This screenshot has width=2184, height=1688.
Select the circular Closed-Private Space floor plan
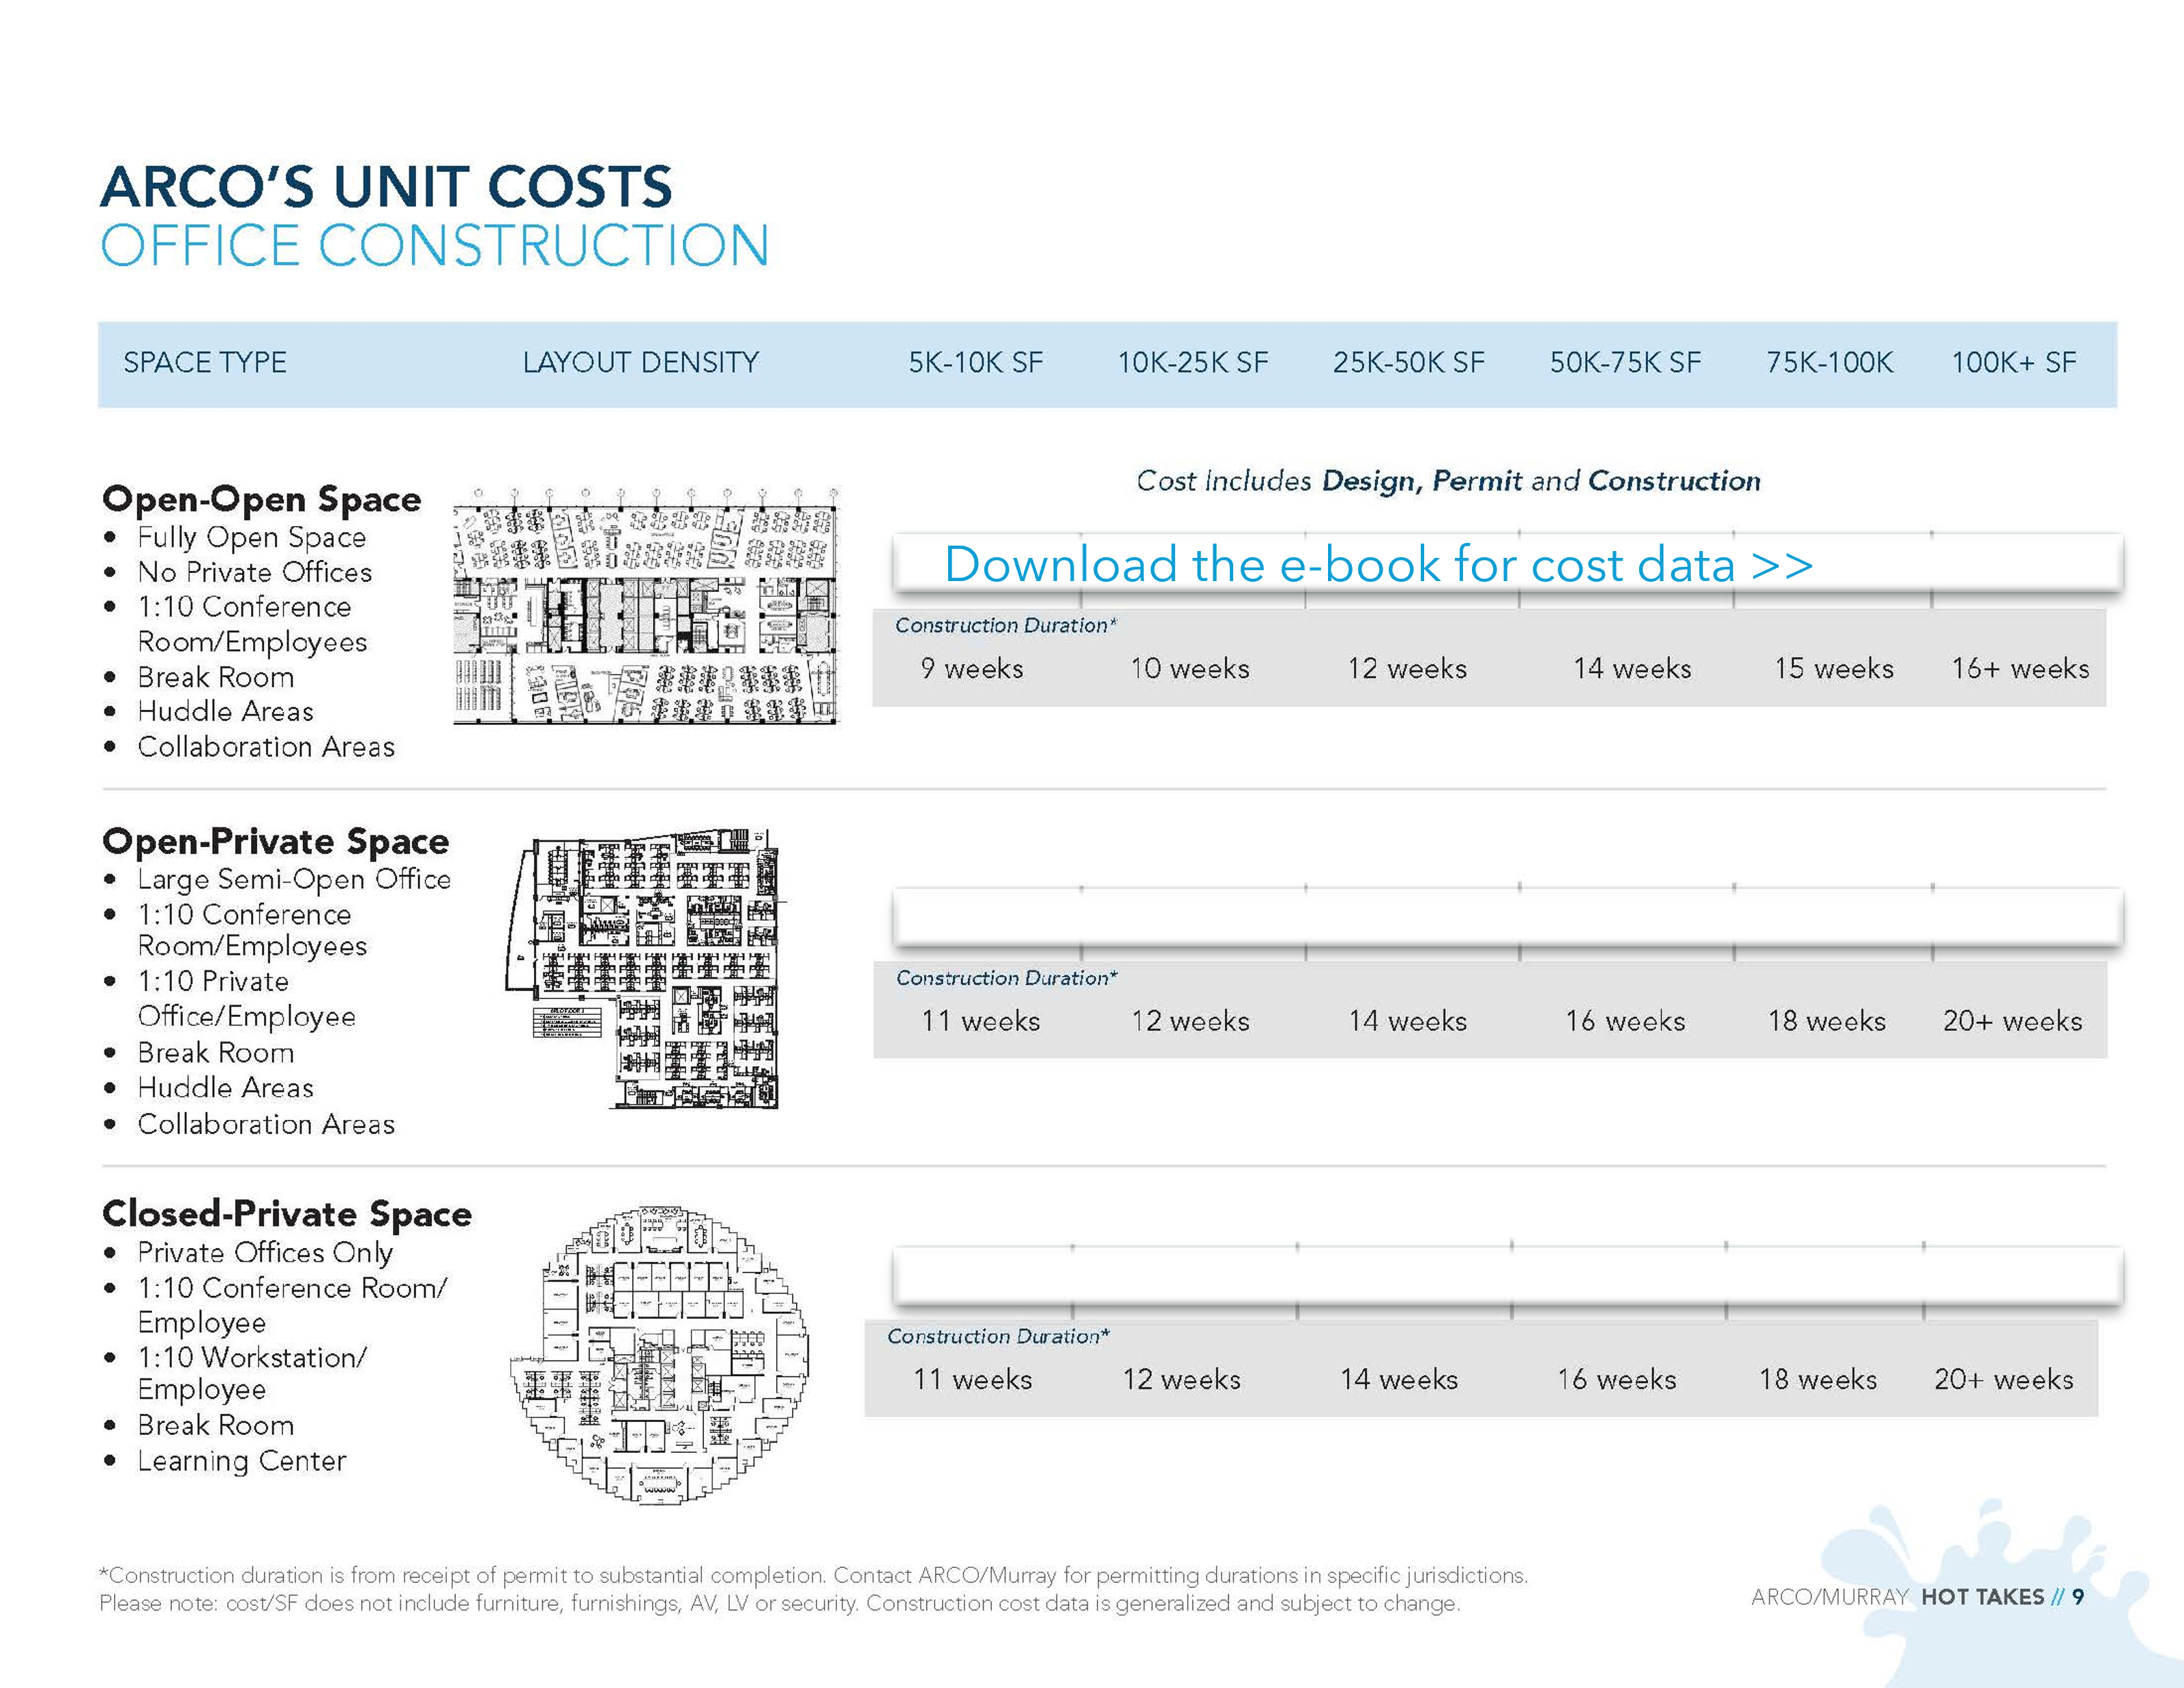point(660,1355)
